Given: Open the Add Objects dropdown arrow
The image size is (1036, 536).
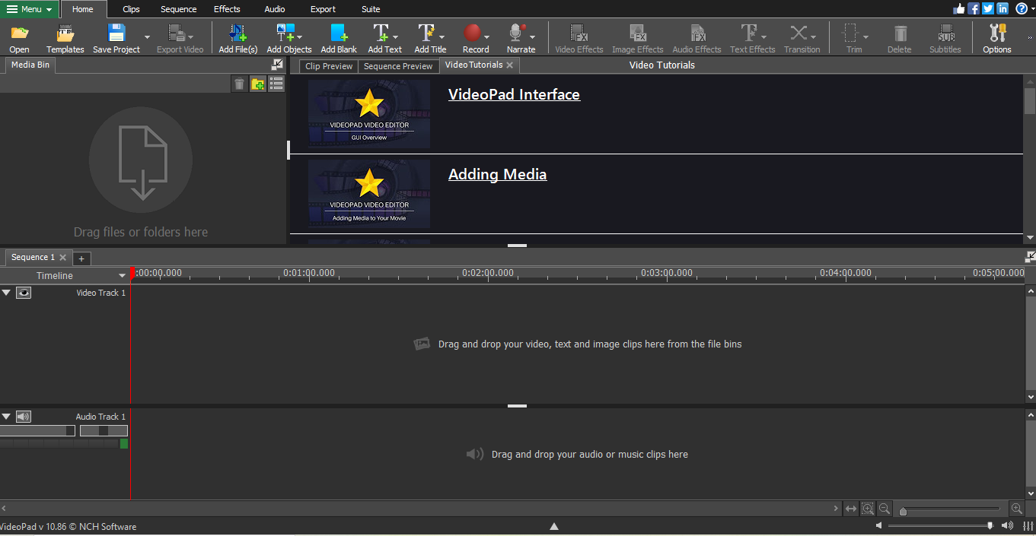Looking at the screenshot, I should click(x=299, y=36).
